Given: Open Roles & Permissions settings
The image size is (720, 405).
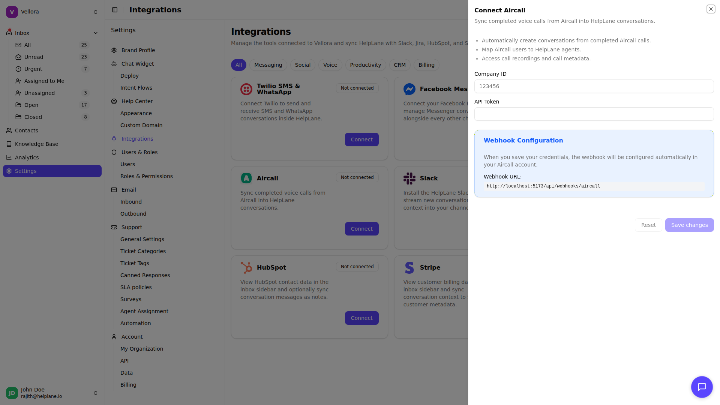Looking at the screenshot, I should click(x=147, y=176).
